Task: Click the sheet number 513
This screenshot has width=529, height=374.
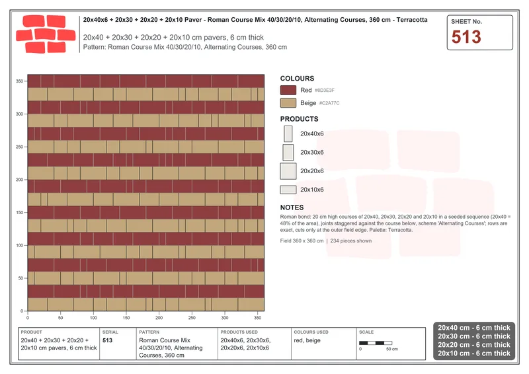Action: click(466, 37)
